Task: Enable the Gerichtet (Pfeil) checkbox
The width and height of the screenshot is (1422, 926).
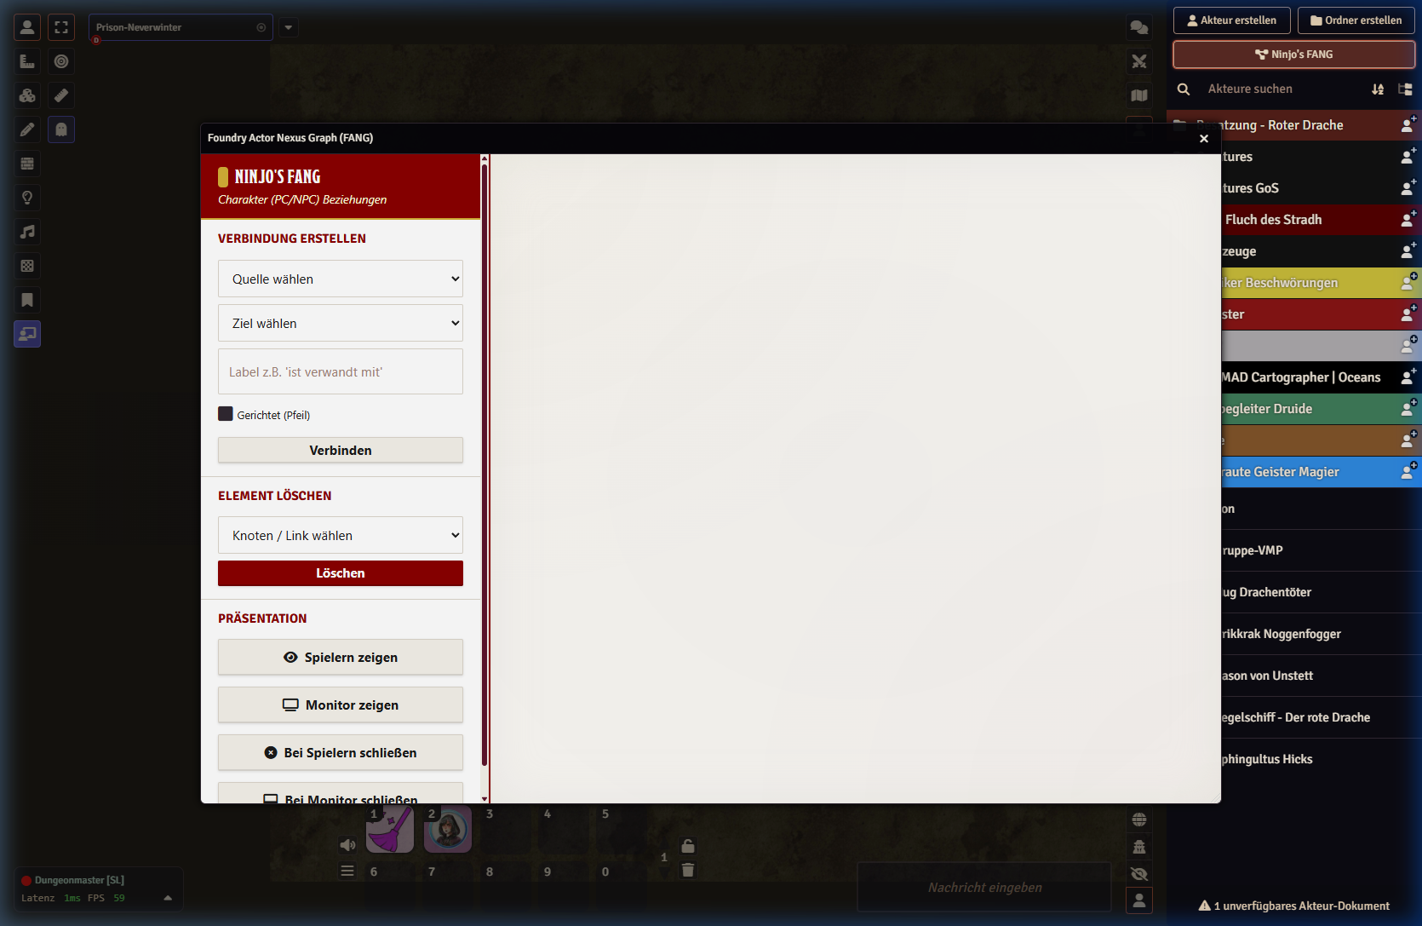Action: coord(226,414)
